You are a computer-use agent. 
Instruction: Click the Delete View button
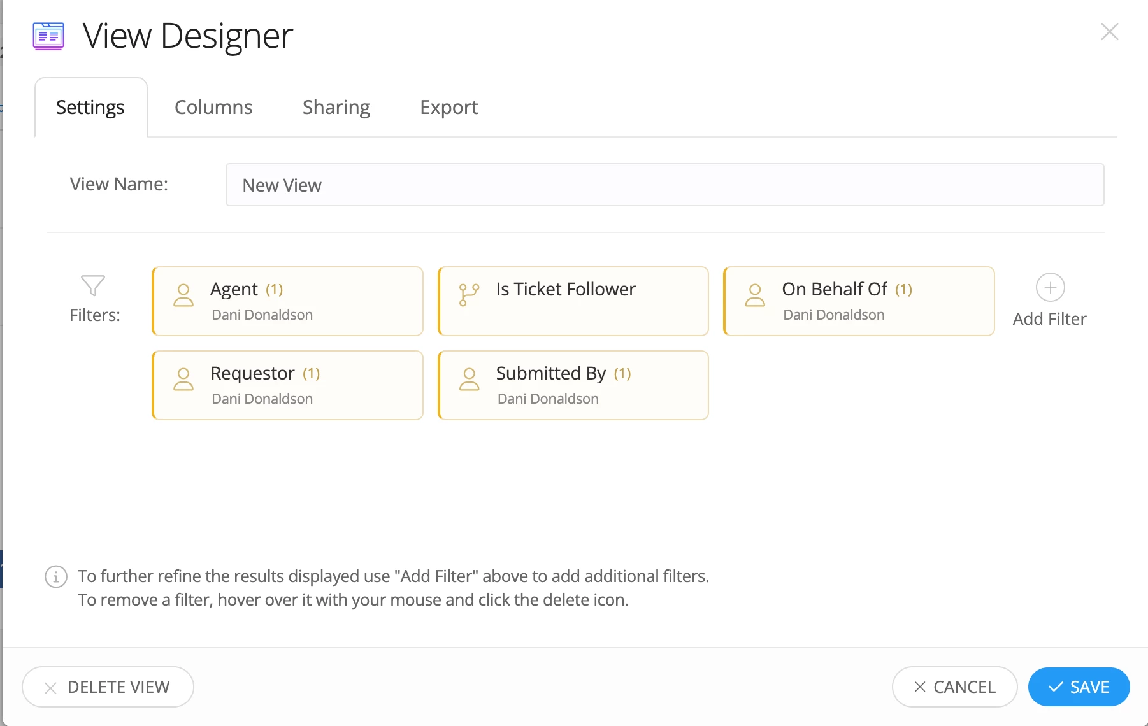pyautogui.click(x=108, y=687)
